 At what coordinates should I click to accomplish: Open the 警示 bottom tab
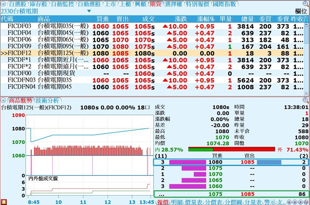[270, 202]
